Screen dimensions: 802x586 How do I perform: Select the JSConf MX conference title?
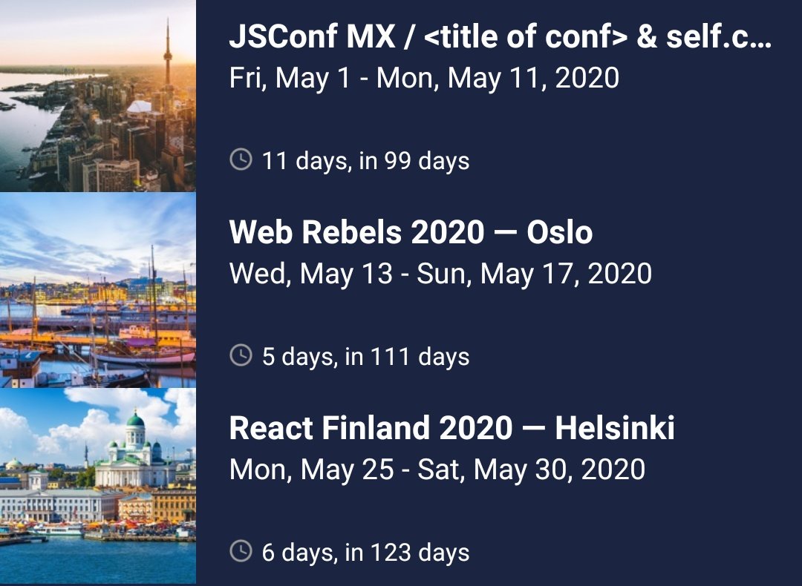[501, 36]
